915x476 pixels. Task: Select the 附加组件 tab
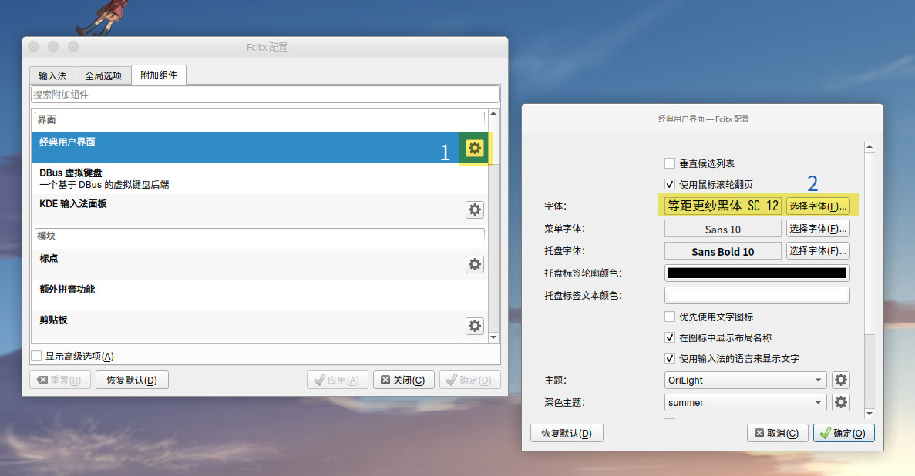tap(159, 75)
